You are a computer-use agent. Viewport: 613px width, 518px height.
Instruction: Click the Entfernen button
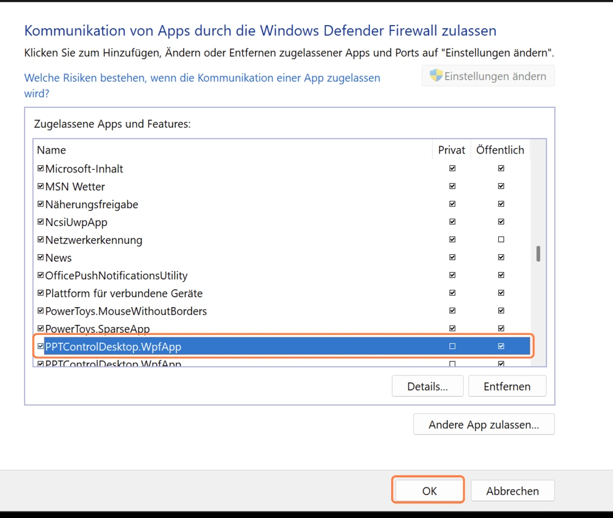click(x=507, y=387)
